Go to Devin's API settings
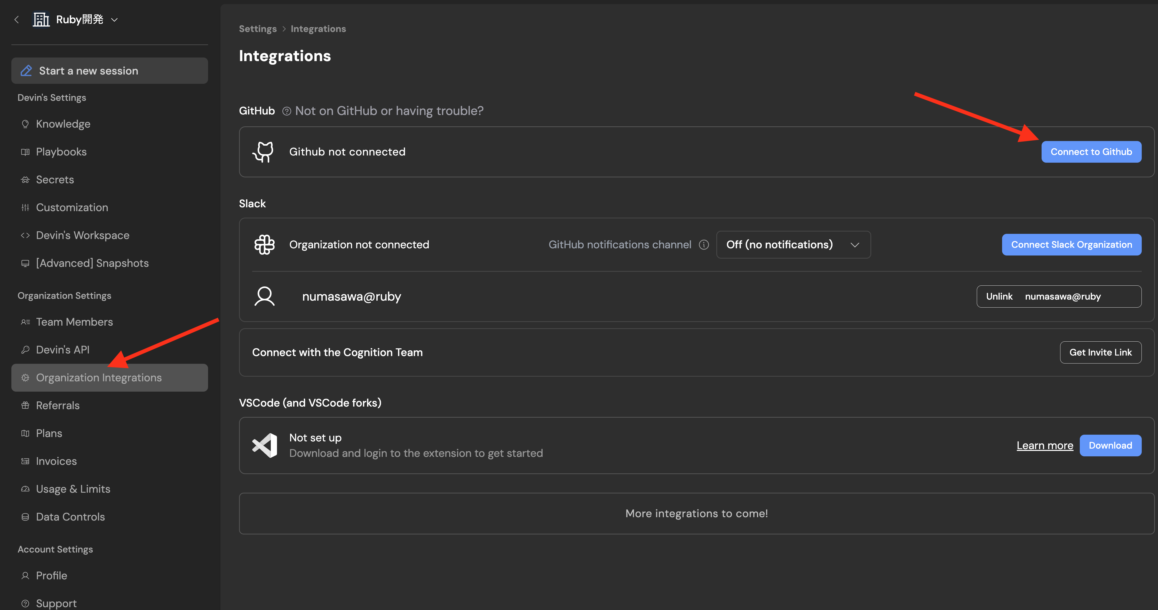Viewport: 1158px width, 610px height. pos(62,350)
